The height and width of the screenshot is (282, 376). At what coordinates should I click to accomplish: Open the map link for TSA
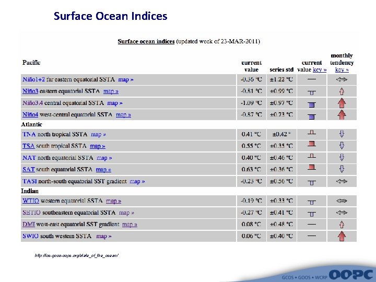point(97,146)
